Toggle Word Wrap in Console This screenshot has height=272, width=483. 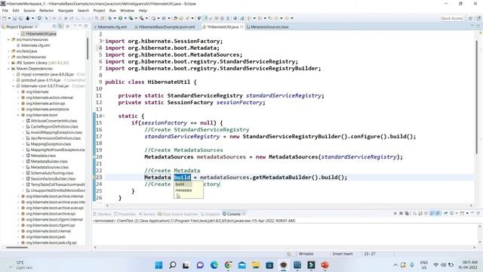pyautogui.click(x=426, y=213)
